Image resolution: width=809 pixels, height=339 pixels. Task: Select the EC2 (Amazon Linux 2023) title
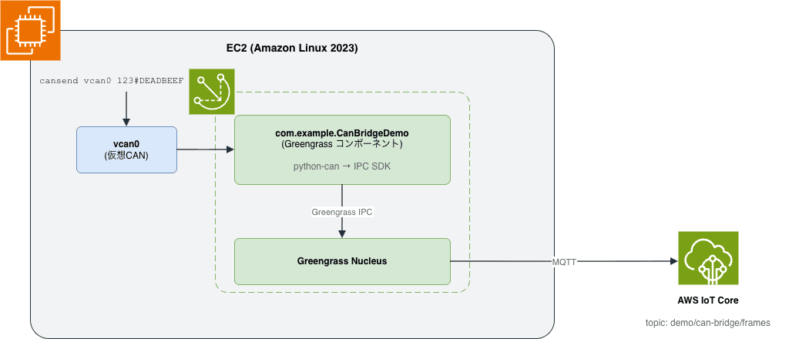[x=292, y=49]
